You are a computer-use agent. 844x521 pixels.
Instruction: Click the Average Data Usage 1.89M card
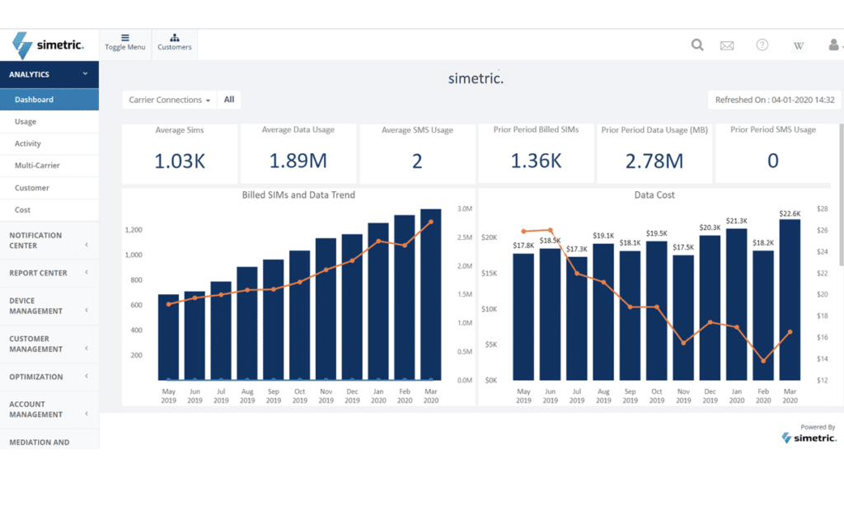(298, 154)
